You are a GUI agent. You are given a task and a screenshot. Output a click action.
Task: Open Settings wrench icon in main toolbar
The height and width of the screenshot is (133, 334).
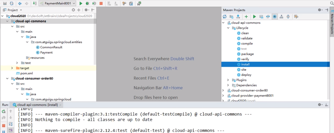124,3
